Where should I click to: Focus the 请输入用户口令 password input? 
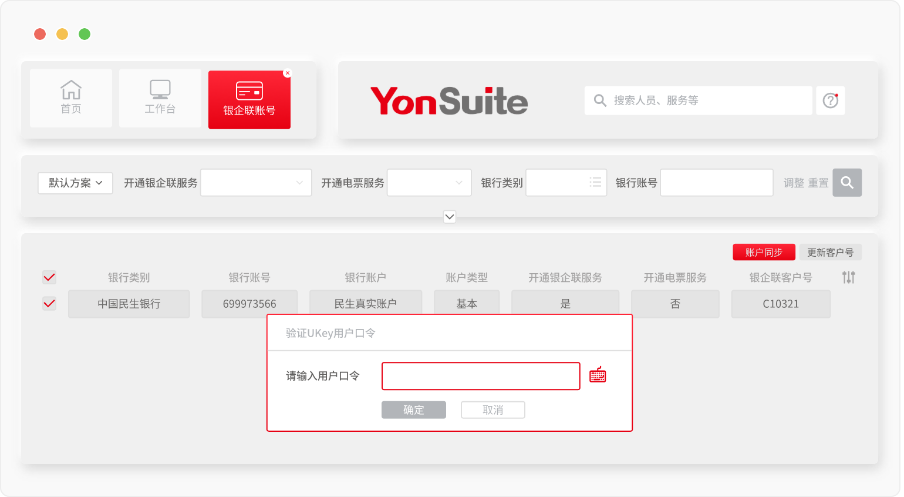(x=481, y=376)
